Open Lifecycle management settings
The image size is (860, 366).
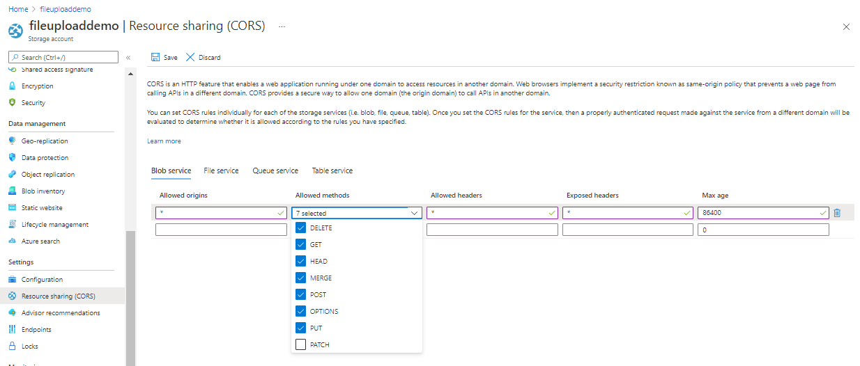click(55, 225)
